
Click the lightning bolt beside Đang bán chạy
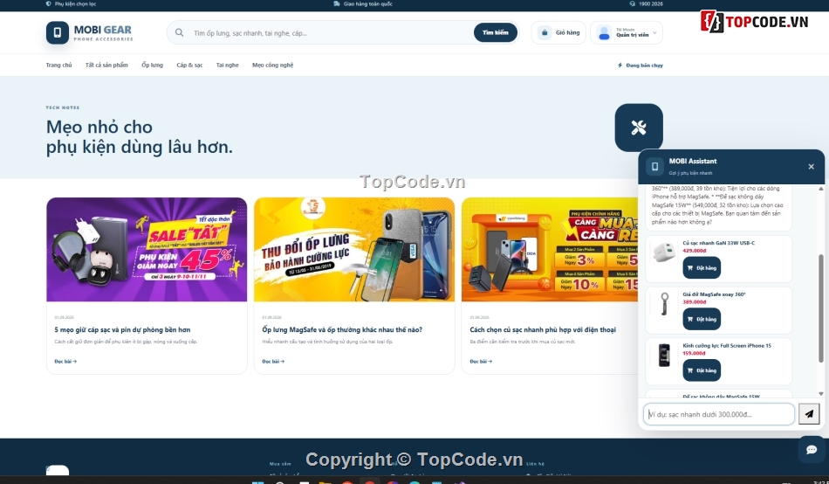[620, 66]
